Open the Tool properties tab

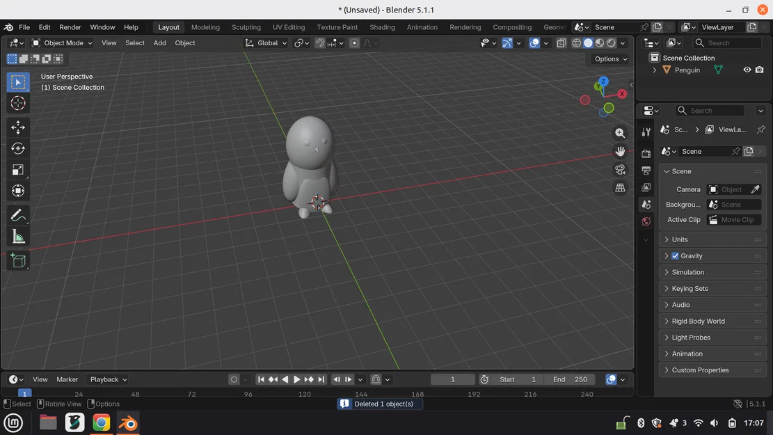[646, 132]
